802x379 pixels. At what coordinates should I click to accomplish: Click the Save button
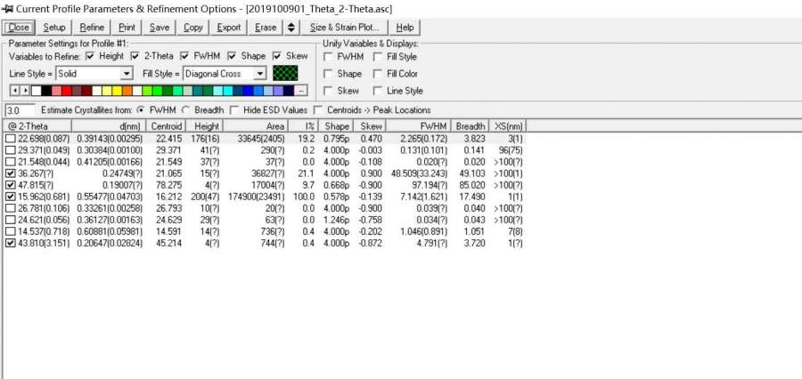[160, 28]
